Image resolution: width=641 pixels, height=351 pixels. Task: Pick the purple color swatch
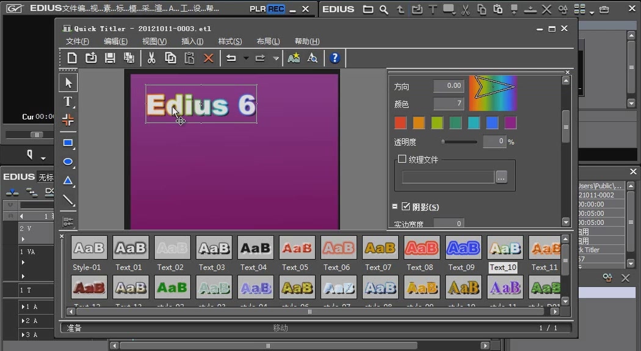pyautogui.click(x=510, y=122)
